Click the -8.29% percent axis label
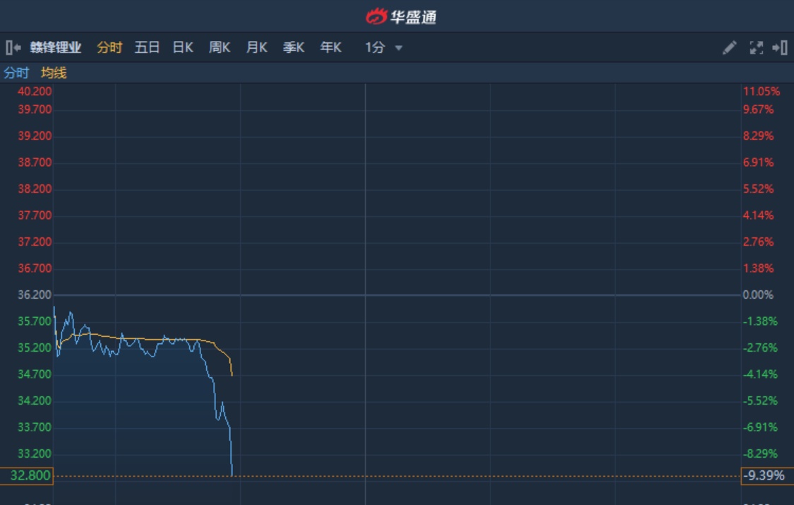 click(x=760, y=453)
